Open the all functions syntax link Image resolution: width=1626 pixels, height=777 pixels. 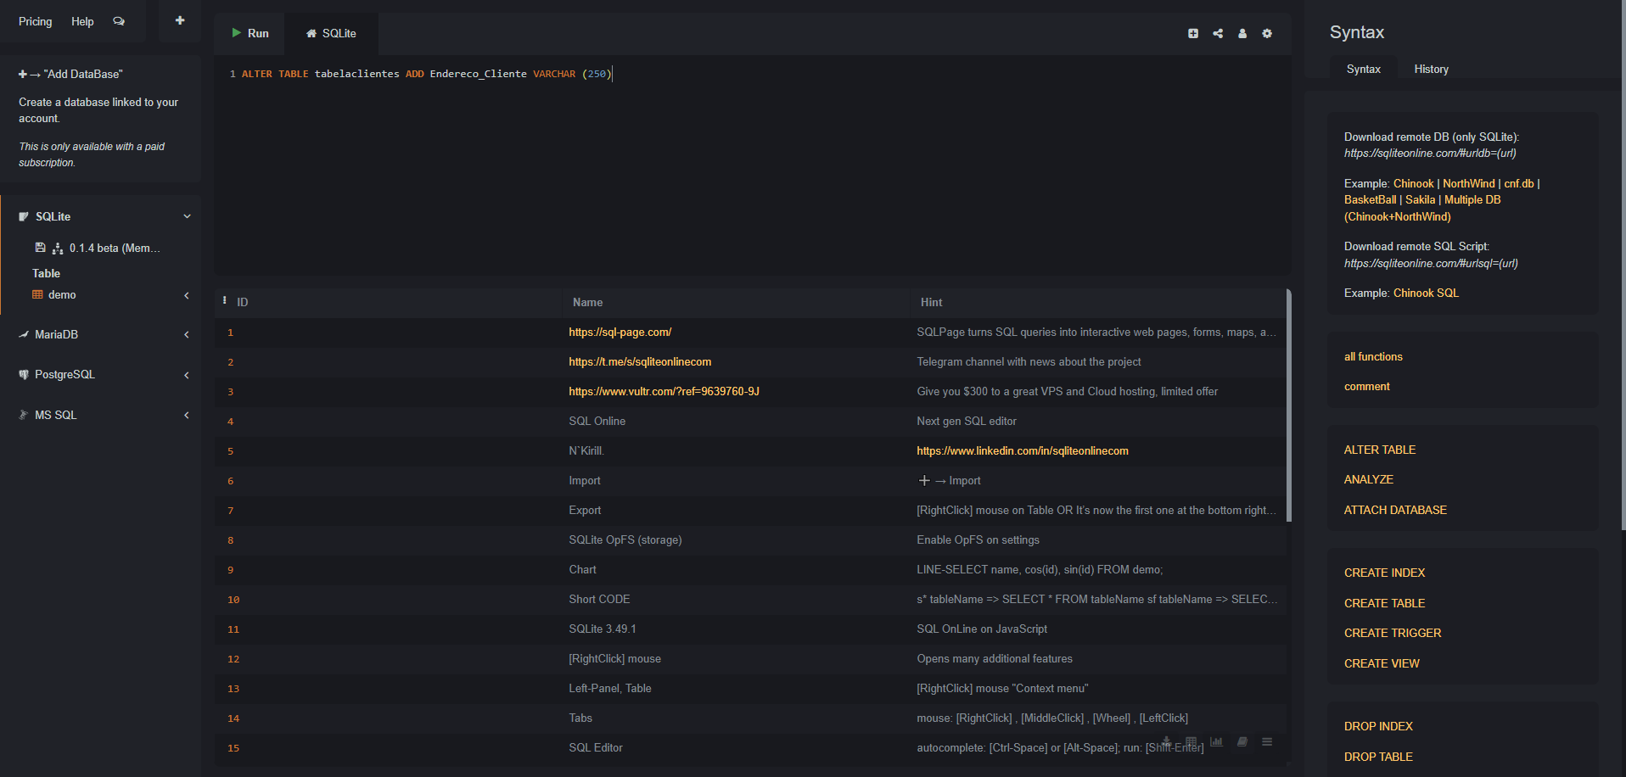click(1373, 357)
